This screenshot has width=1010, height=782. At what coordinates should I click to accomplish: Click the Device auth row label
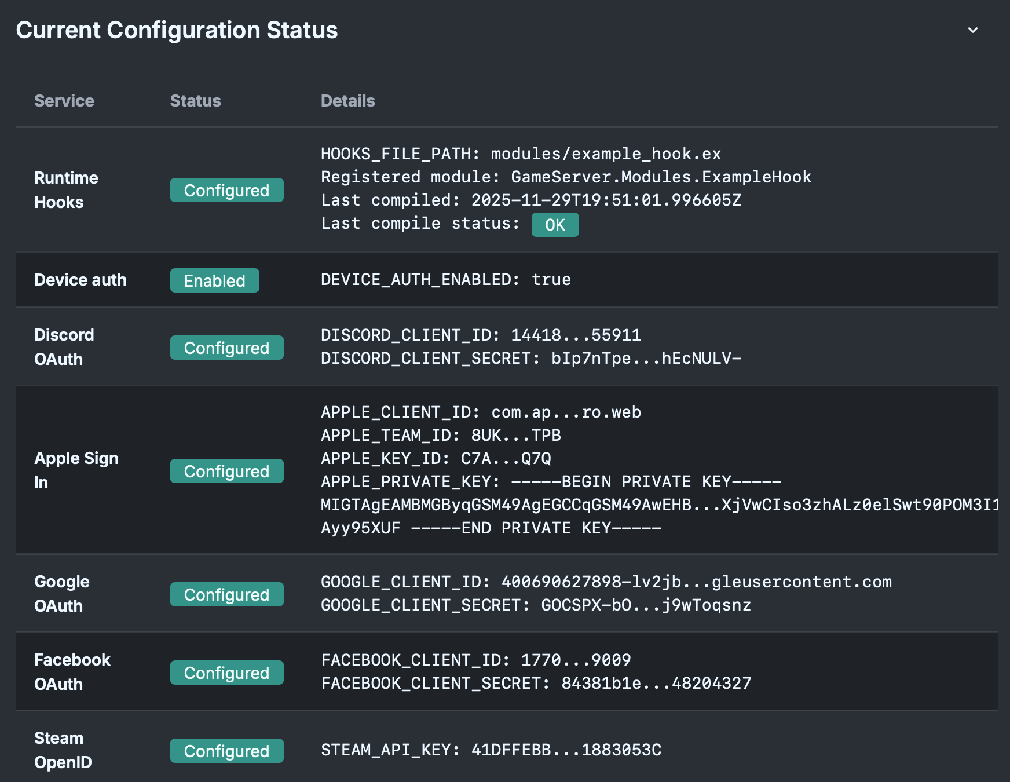[80, 280]
